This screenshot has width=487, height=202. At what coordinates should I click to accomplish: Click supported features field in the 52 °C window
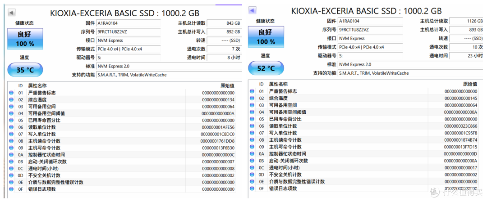411,73
